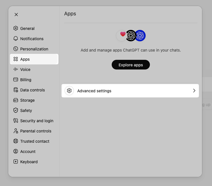212x186 pixels.
Task: Click the Billing card icon
Action: [x=16, y=79]
